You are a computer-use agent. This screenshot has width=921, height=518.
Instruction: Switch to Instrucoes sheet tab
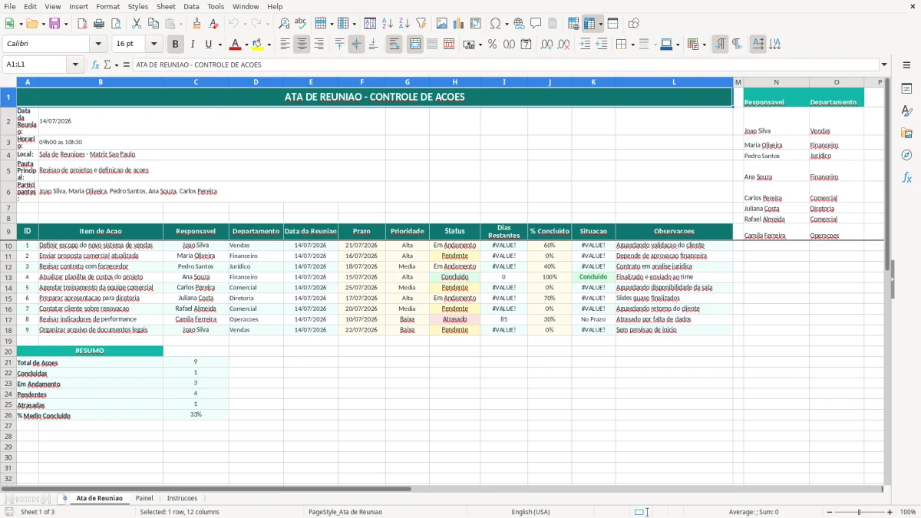pos(182,498)
